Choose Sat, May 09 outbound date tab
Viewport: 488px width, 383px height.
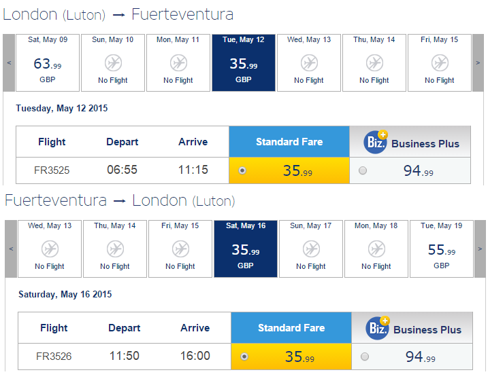(x=48, y=62)
